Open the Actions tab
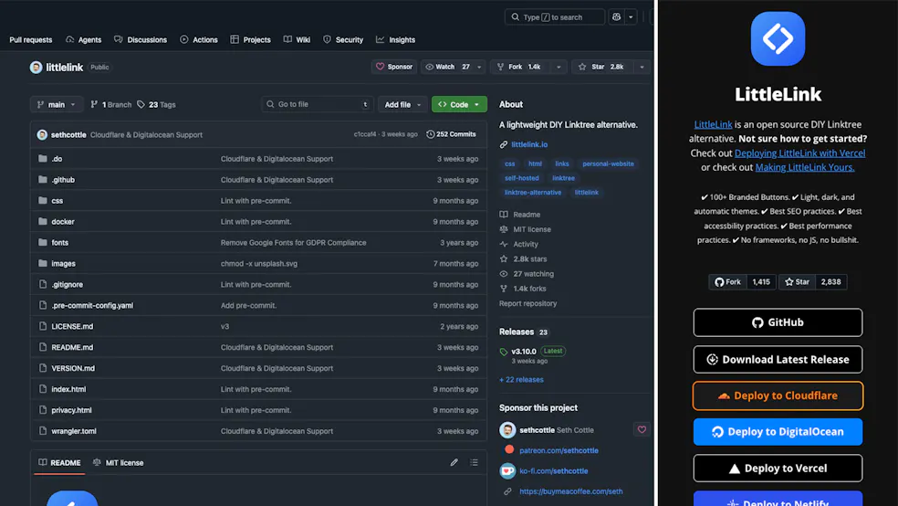Image resolution: width=898 pixels, height=506 pixels. (x=199, y=39)
